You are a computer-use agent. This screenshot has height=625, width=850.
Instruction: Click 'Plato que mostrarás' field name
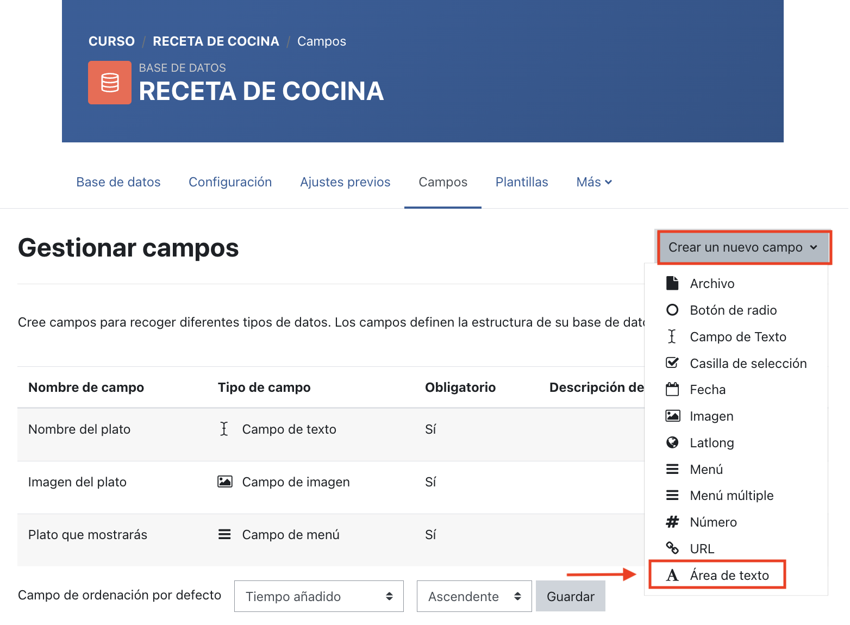pos(87,534)
